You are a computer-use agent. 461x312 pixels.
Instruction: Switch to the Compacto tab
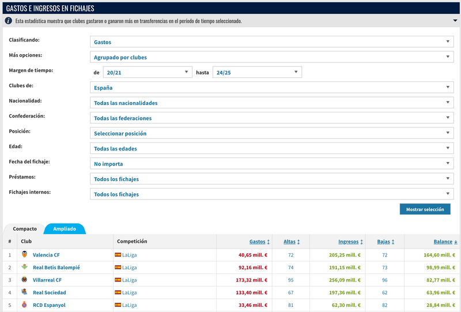(24, 229)
